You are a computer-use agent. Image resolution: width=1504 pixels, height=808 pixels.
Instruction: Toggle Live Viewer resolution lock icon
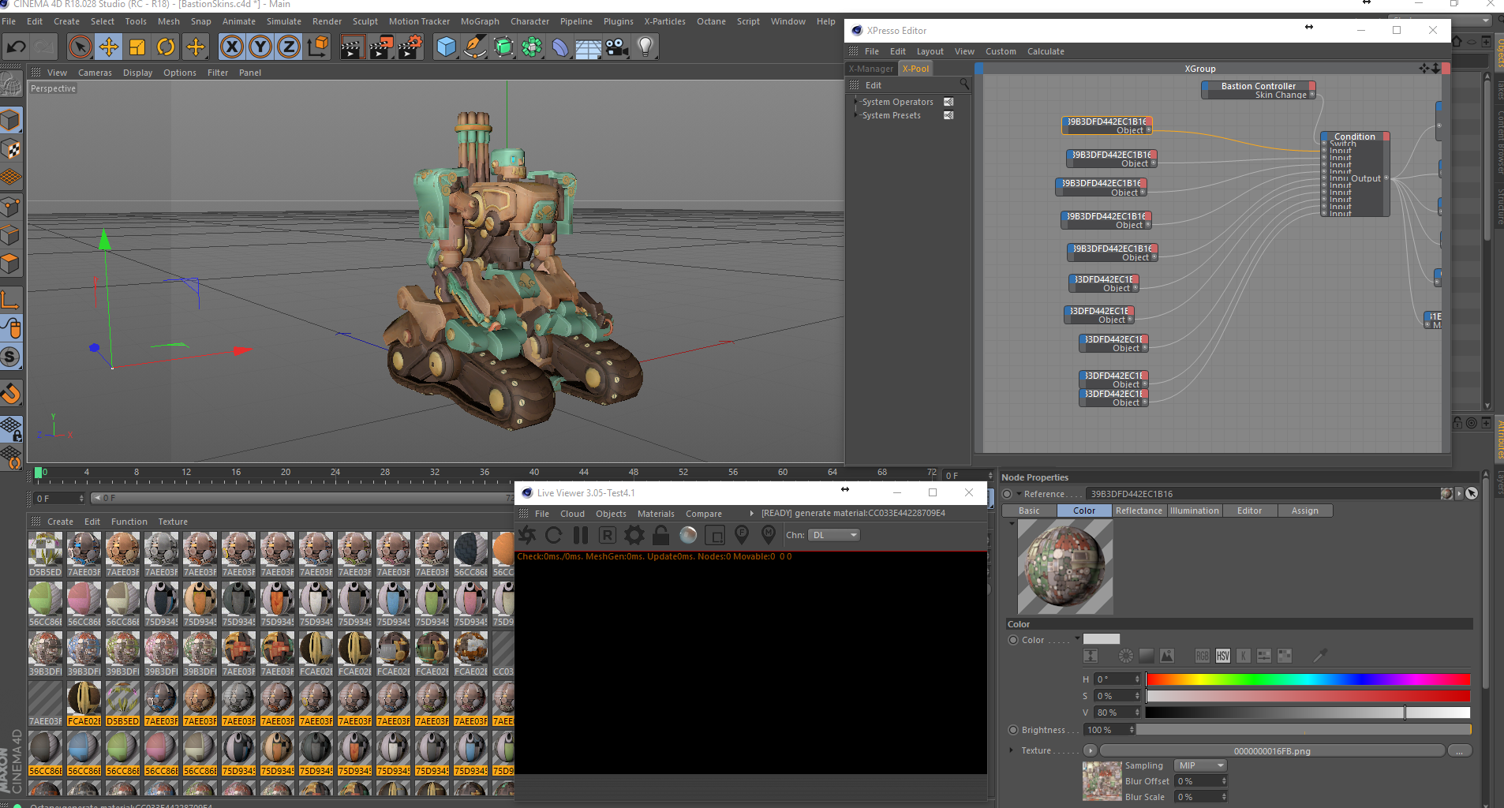(661, 535)
